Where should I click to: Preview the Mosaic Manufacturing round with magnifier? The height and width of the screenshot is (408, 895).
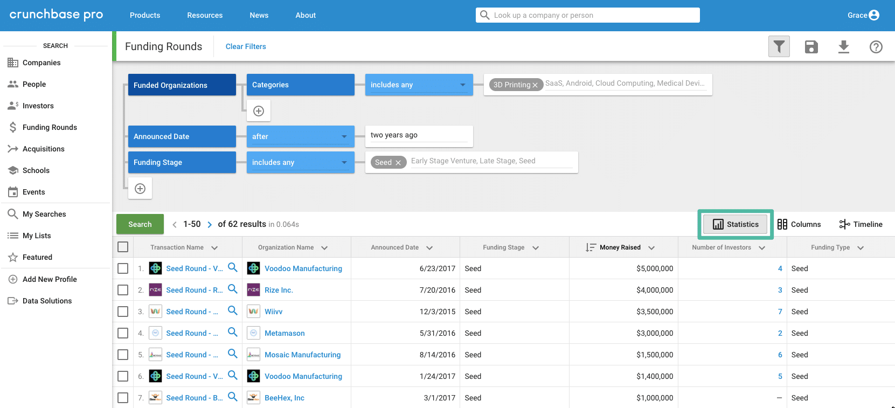tap(233, 354)
